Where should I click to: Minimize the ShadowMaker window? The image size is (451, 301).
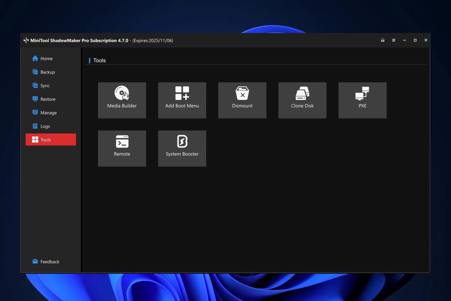tap(404, 40)
